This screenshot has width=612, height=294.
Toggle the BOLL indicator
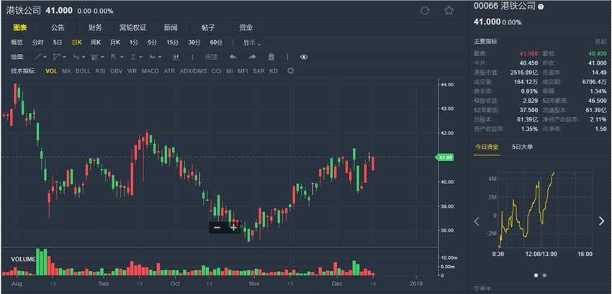pyautogui.click(x=83, y=71)
